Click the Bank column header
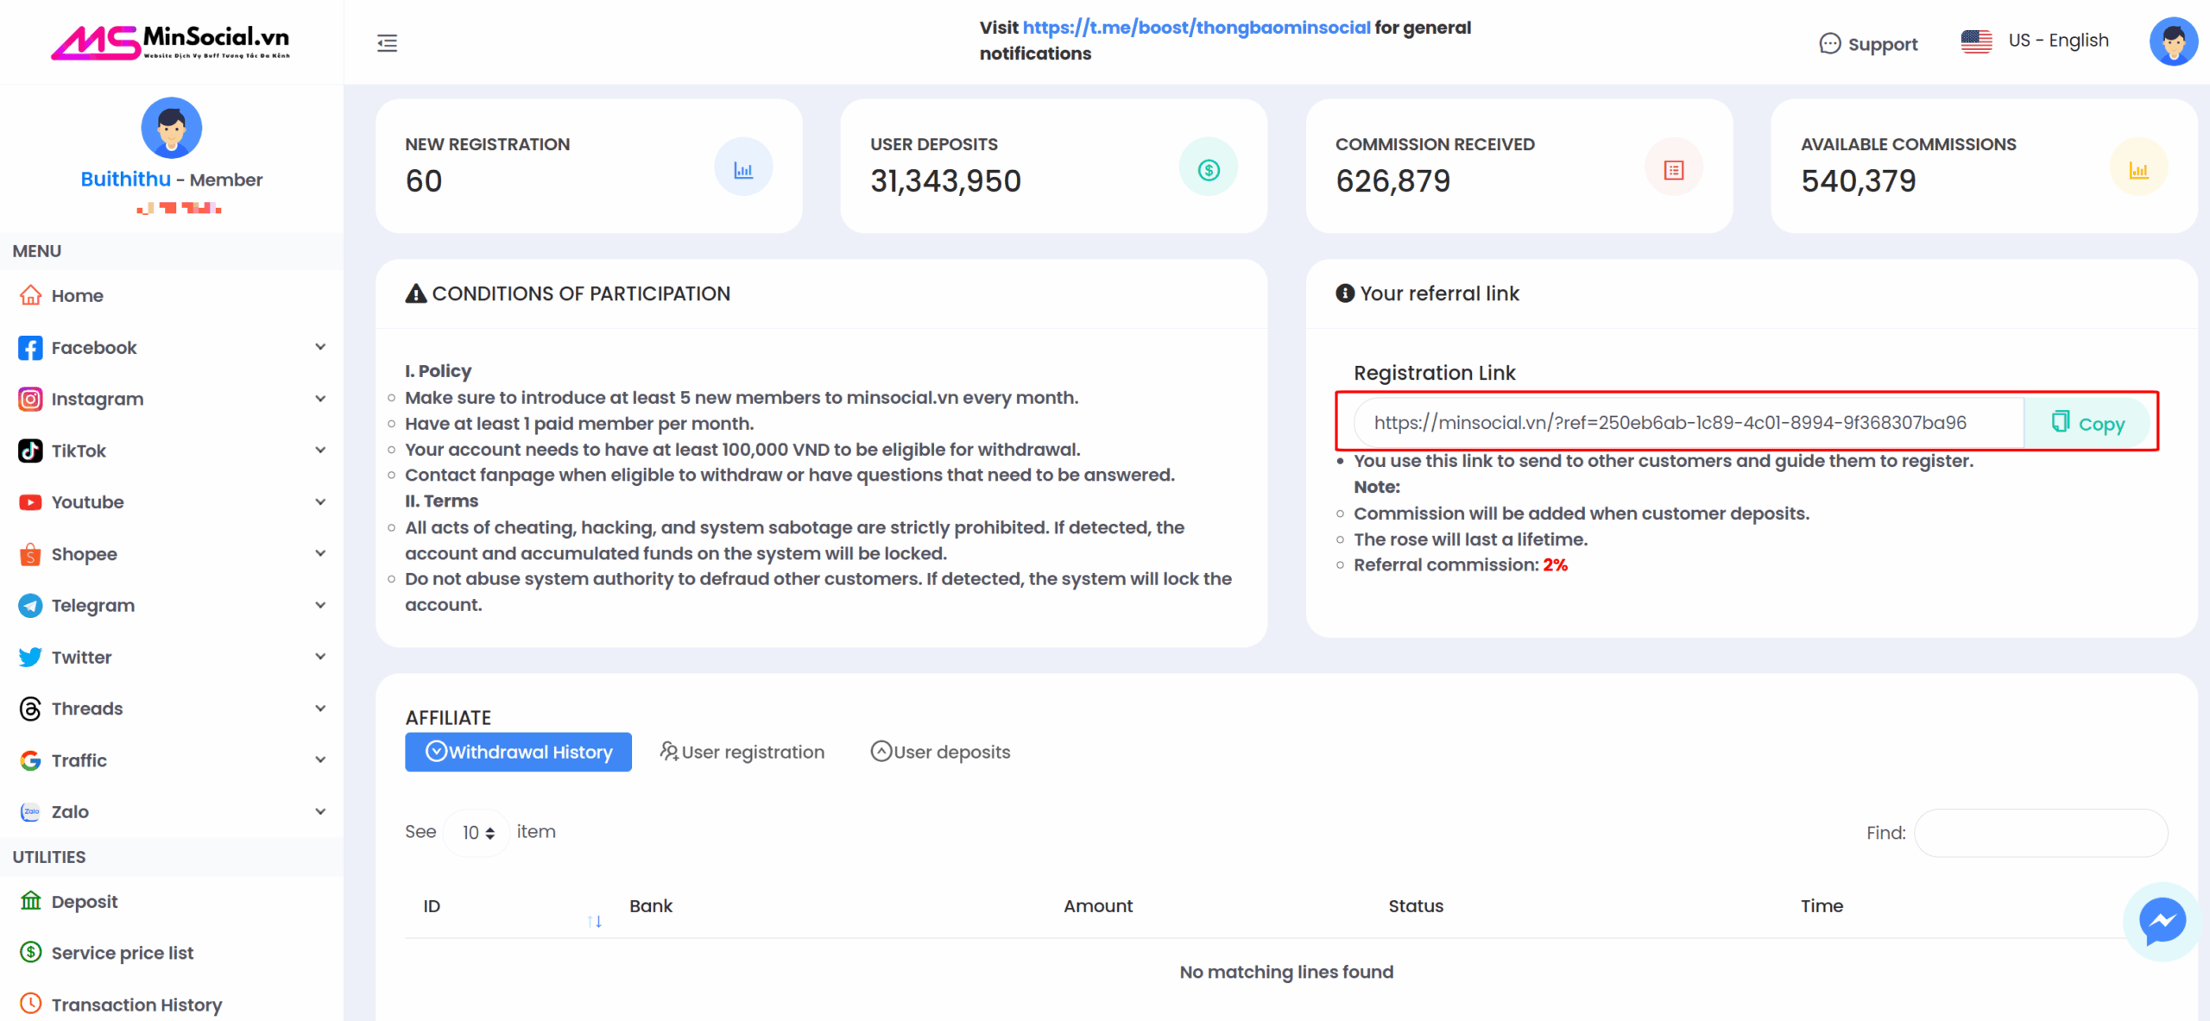Viewport: 2210px width, 1021px height. point(651,906)
